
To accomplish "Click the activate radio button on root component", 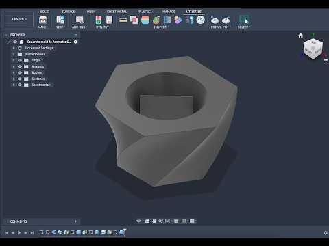I will coord(75,42).
